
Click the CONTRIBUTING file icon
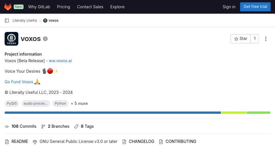pyautogui.click(x=161, y=142)
